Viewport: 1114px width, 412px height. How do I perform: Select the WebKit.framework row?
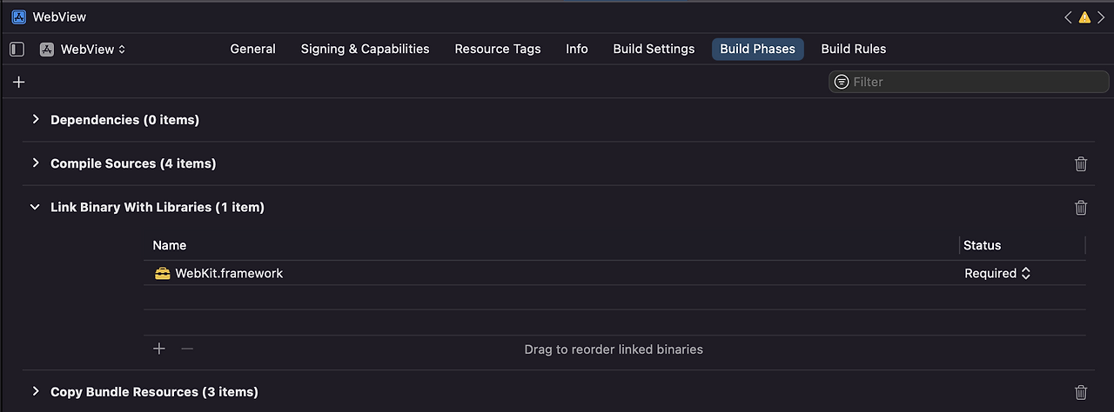614,273
